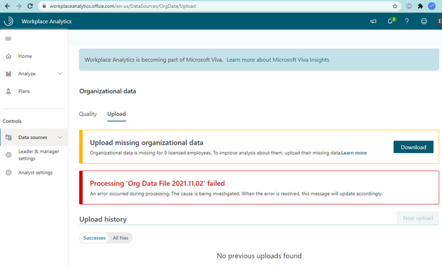Go back using the browser back arrow
Viewport: 442px width, 268px height.
[x=7, y=6]
